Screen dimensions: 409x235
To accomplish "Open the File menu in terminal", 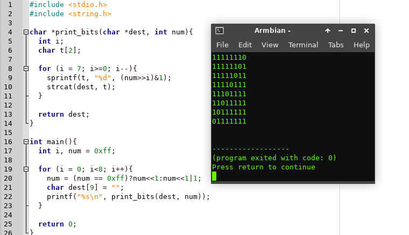I will pos(222,45).
